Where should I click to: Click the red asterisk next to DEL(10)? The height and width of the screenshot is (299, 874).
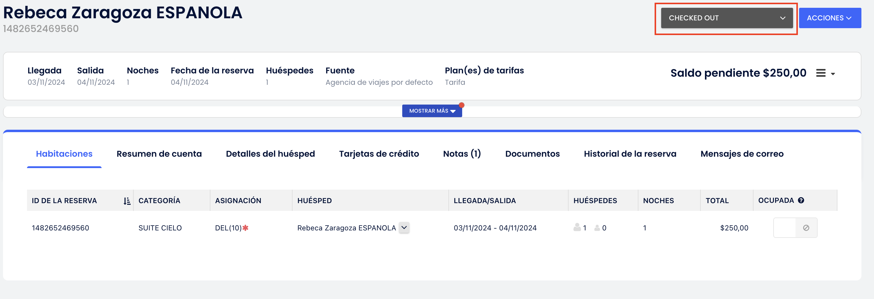(245, 228)
